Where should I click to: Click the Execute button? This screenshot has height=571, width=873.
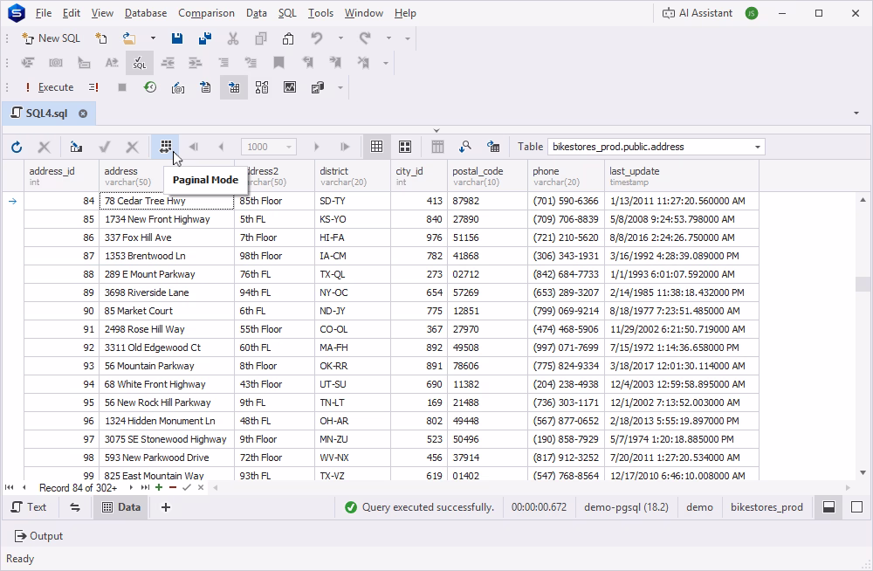(49, 87)
